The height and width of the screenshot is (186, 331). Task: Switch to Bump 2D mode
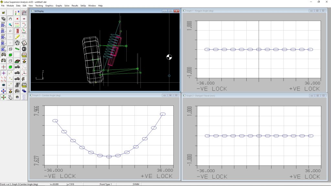3,25
